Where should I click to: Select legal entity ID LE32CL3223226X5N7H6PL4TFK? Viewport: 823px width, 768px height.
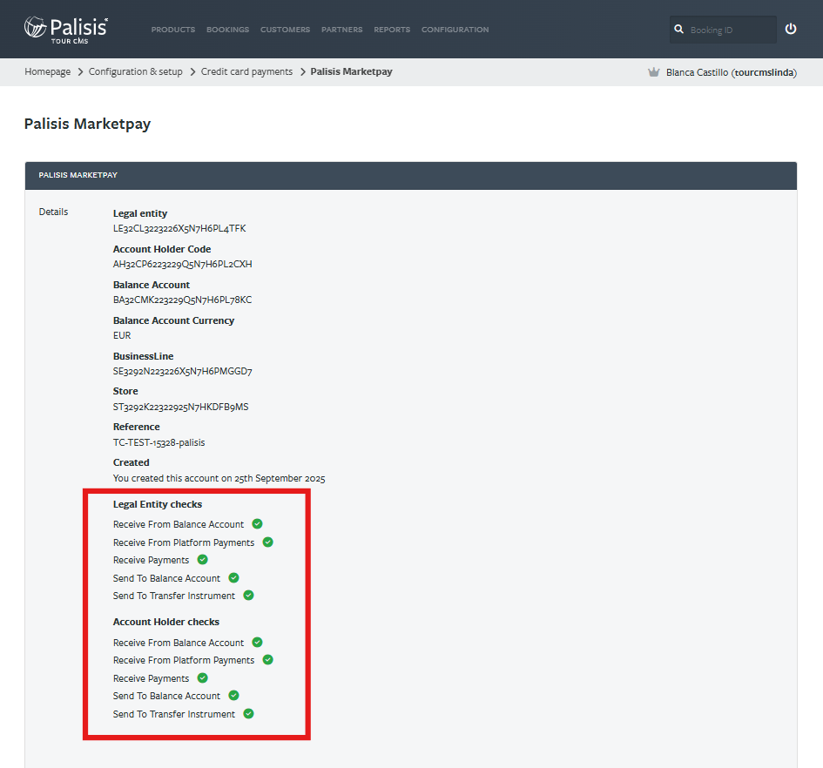(x=179, y=229)
